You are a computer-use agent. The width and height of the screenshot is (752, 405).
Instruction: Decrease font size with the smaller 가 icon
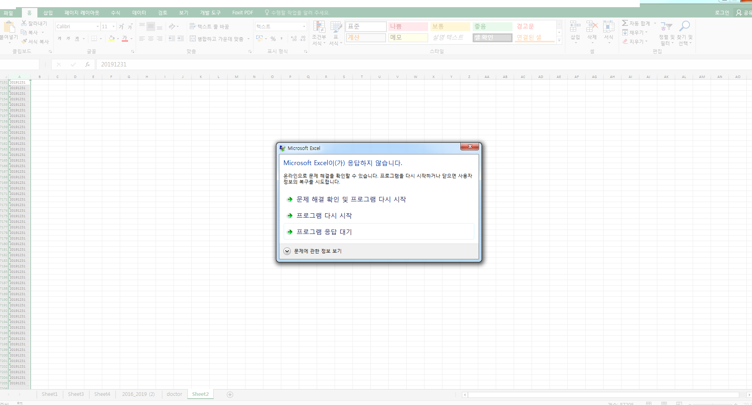click(130, 27)
